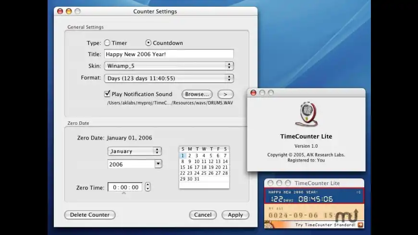Click the DRUMS.WAV file path text
418x235 pixels.
(x=170, y=103)
